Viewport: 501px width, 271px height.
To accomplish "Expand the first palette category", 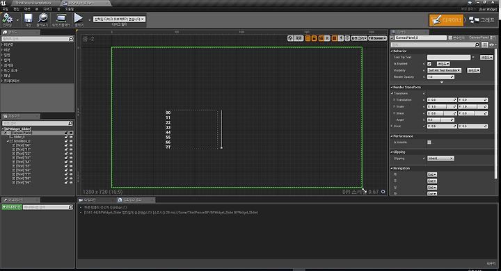I will click(x=2, y=44).
